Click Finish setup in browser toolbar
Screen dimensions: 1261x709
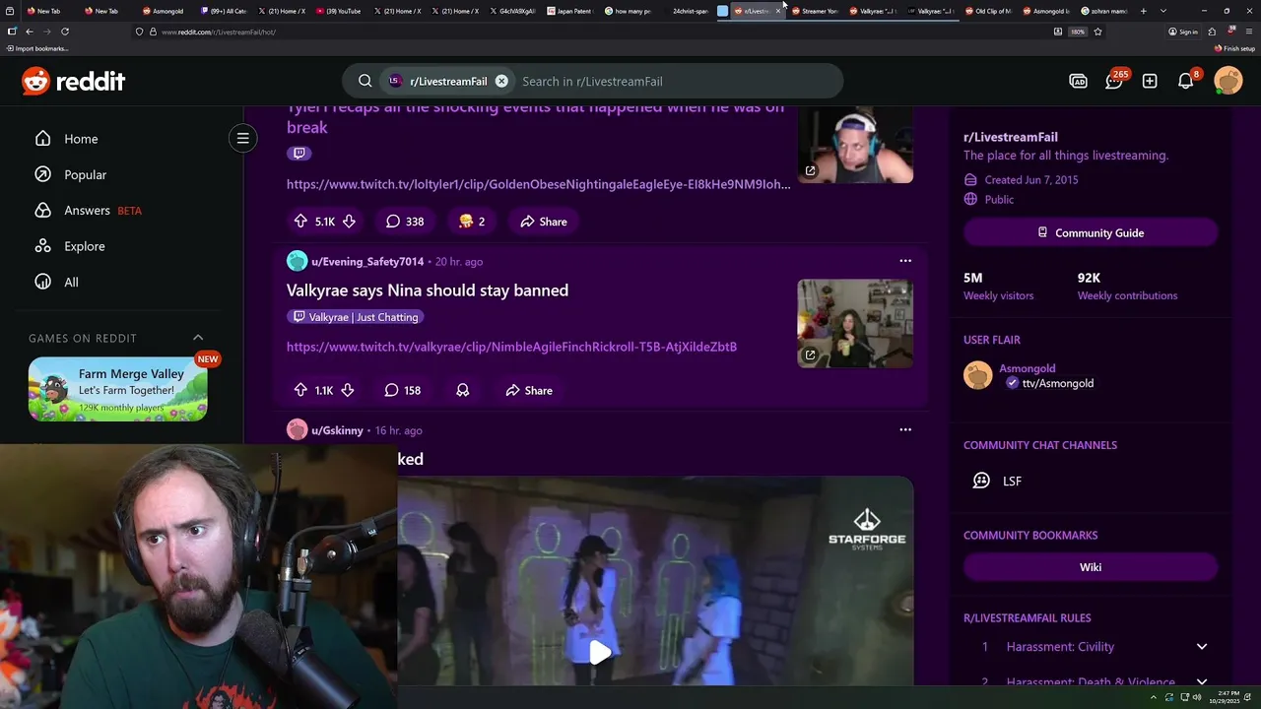pos(1234,48)
